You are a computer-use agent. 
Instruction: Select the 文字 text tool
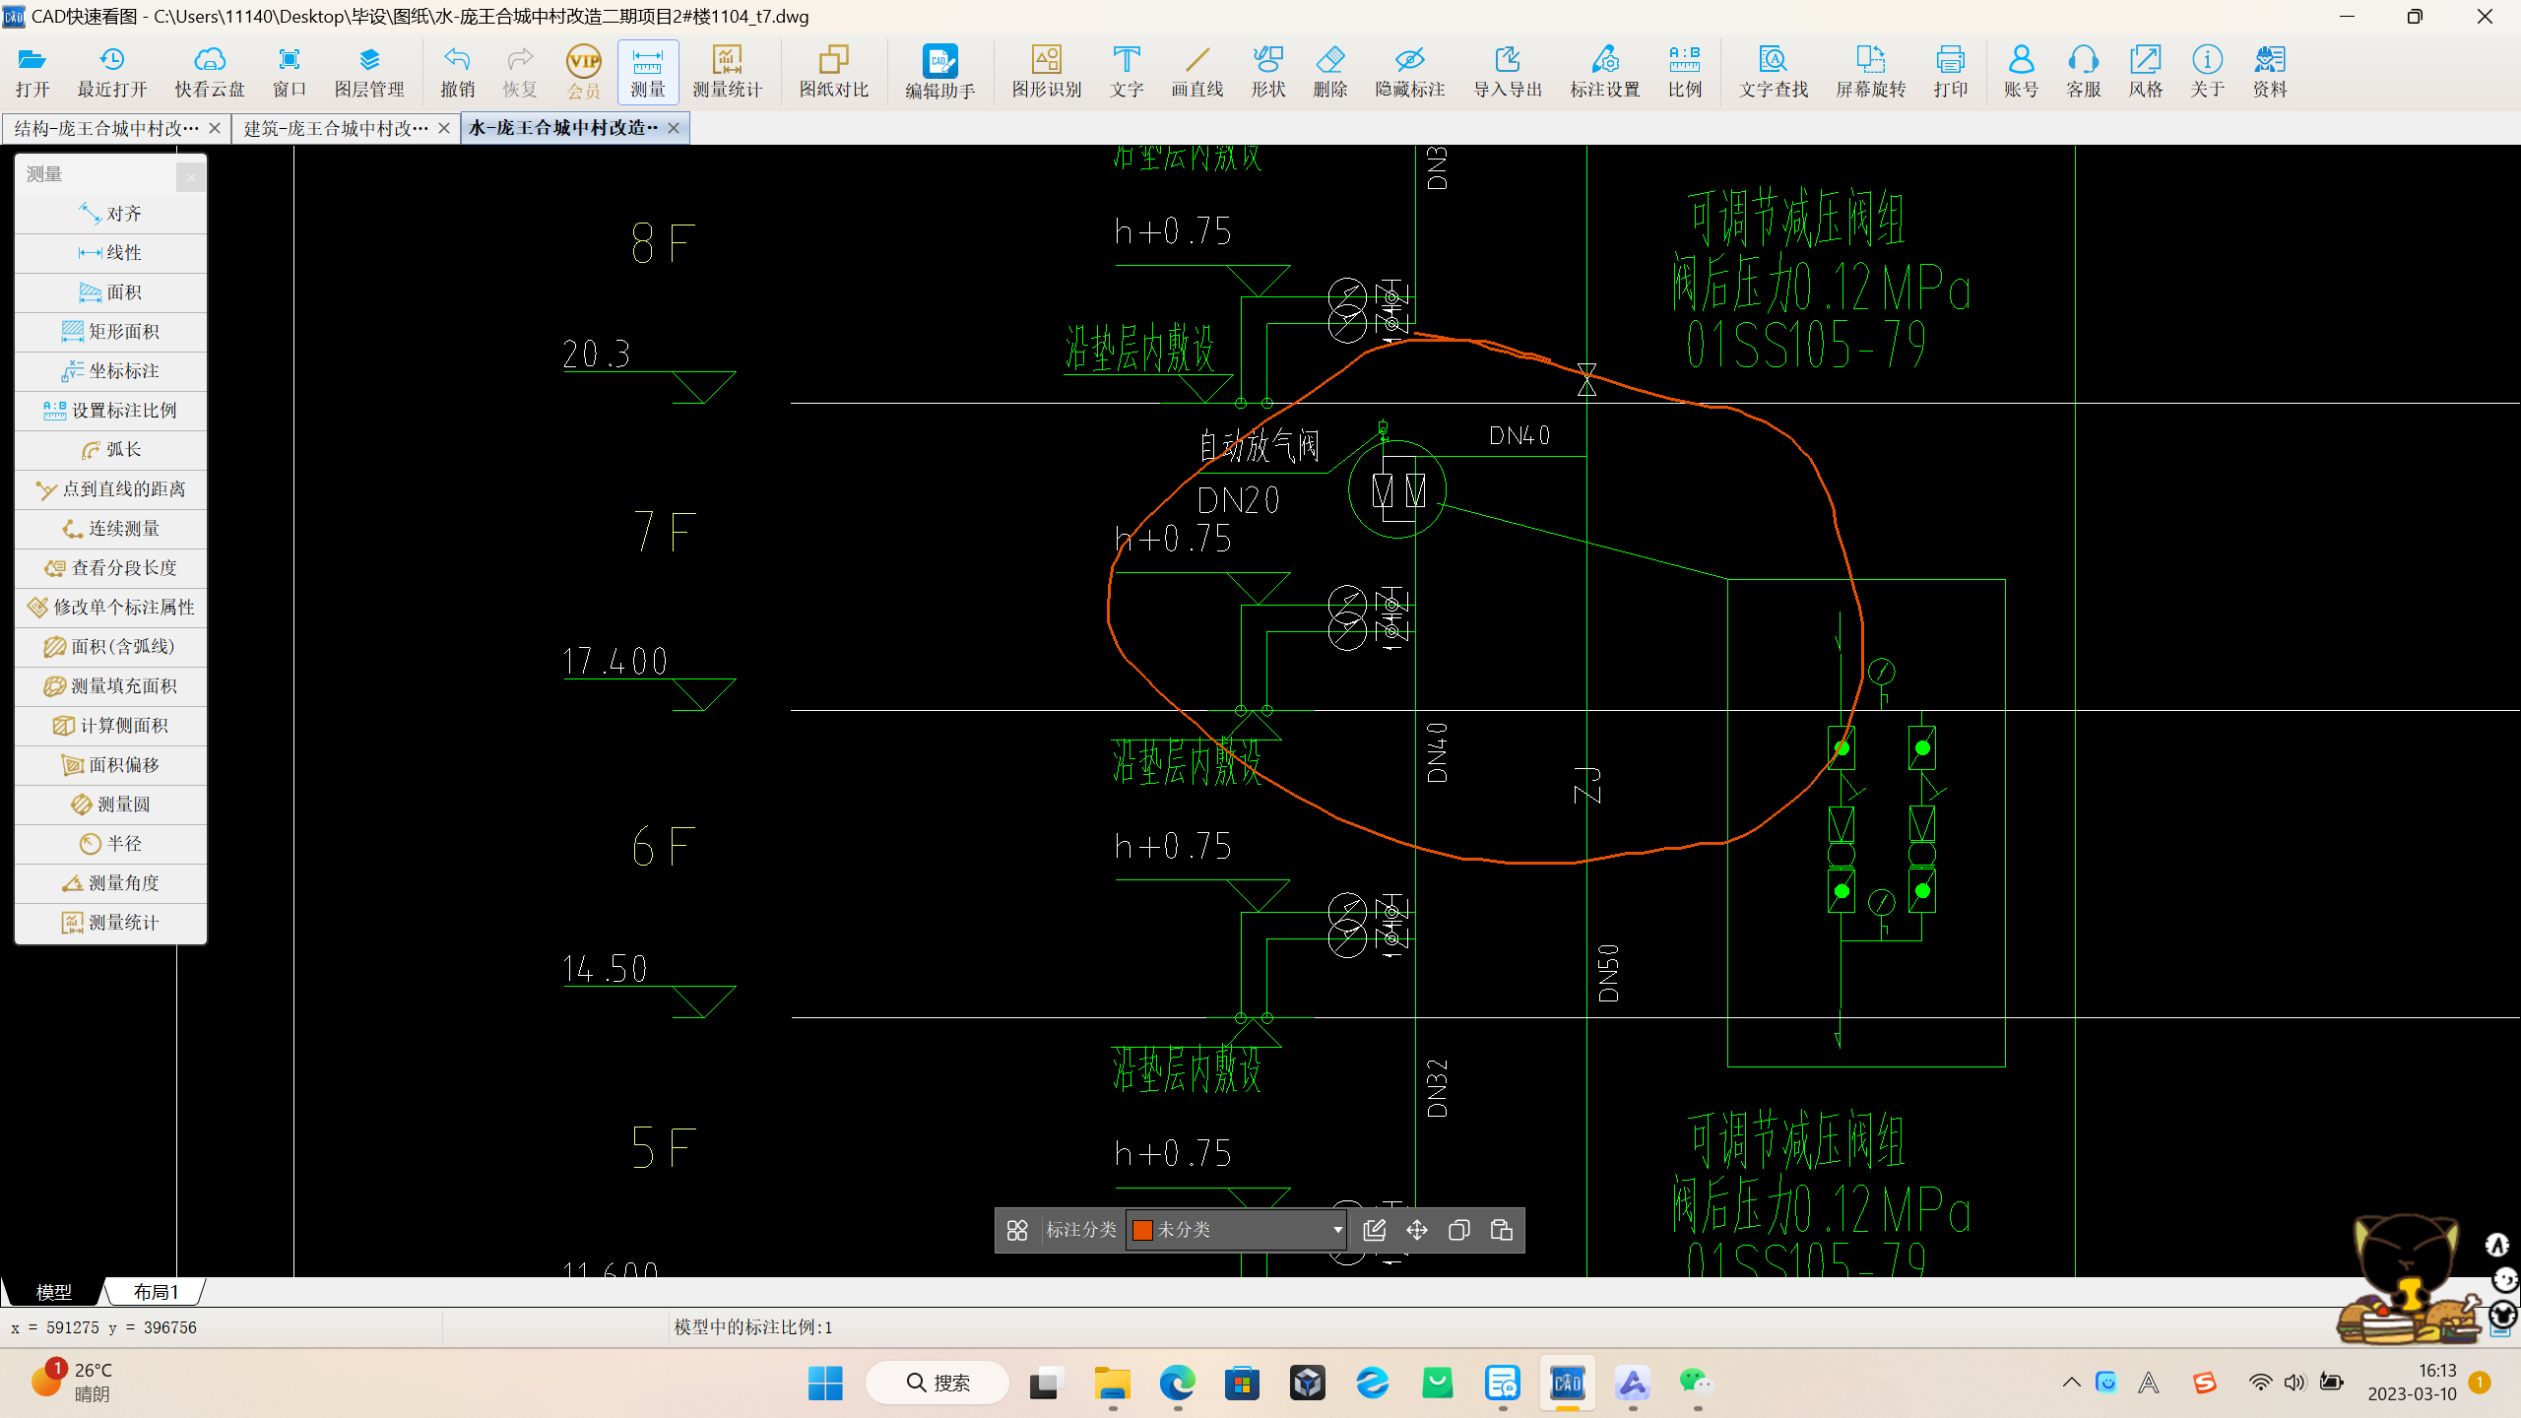[1127, 72]
